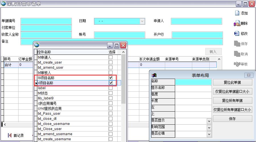Close the 表单布局 panel
256x142 pixels.
click(249, 75)
